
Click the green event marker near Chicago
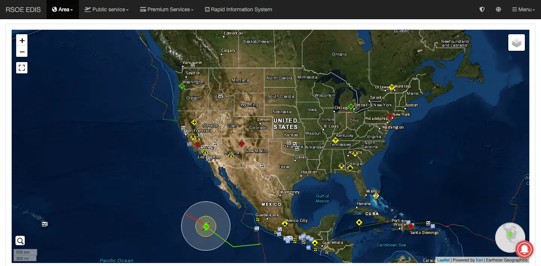[x=351, y=106]
